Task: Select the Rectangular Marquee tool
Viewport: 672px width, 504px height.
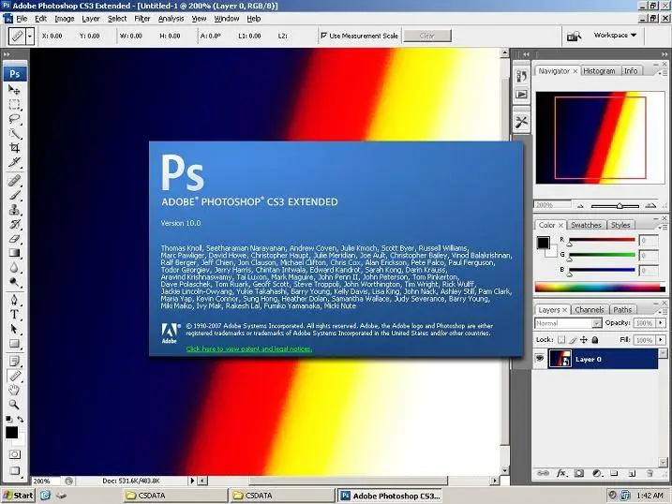Action: (x=14, y=105)
